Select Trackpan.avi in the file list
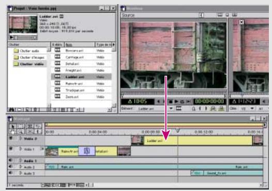 (x=81, y=90)
